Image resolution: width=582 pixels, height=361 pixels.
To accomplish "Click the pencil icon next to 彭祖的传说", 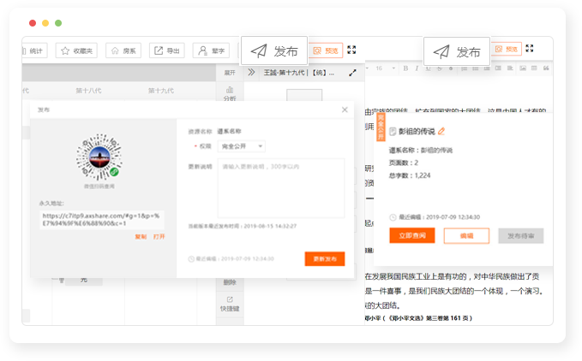I will pyautogui.click(x=442, y=131).
